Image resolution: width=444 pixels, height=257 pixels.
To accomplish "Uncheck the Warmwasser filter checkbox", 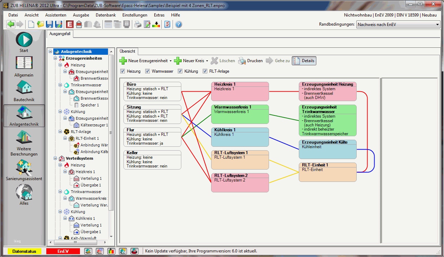I will pyautogui.click(x=147, y=71).
